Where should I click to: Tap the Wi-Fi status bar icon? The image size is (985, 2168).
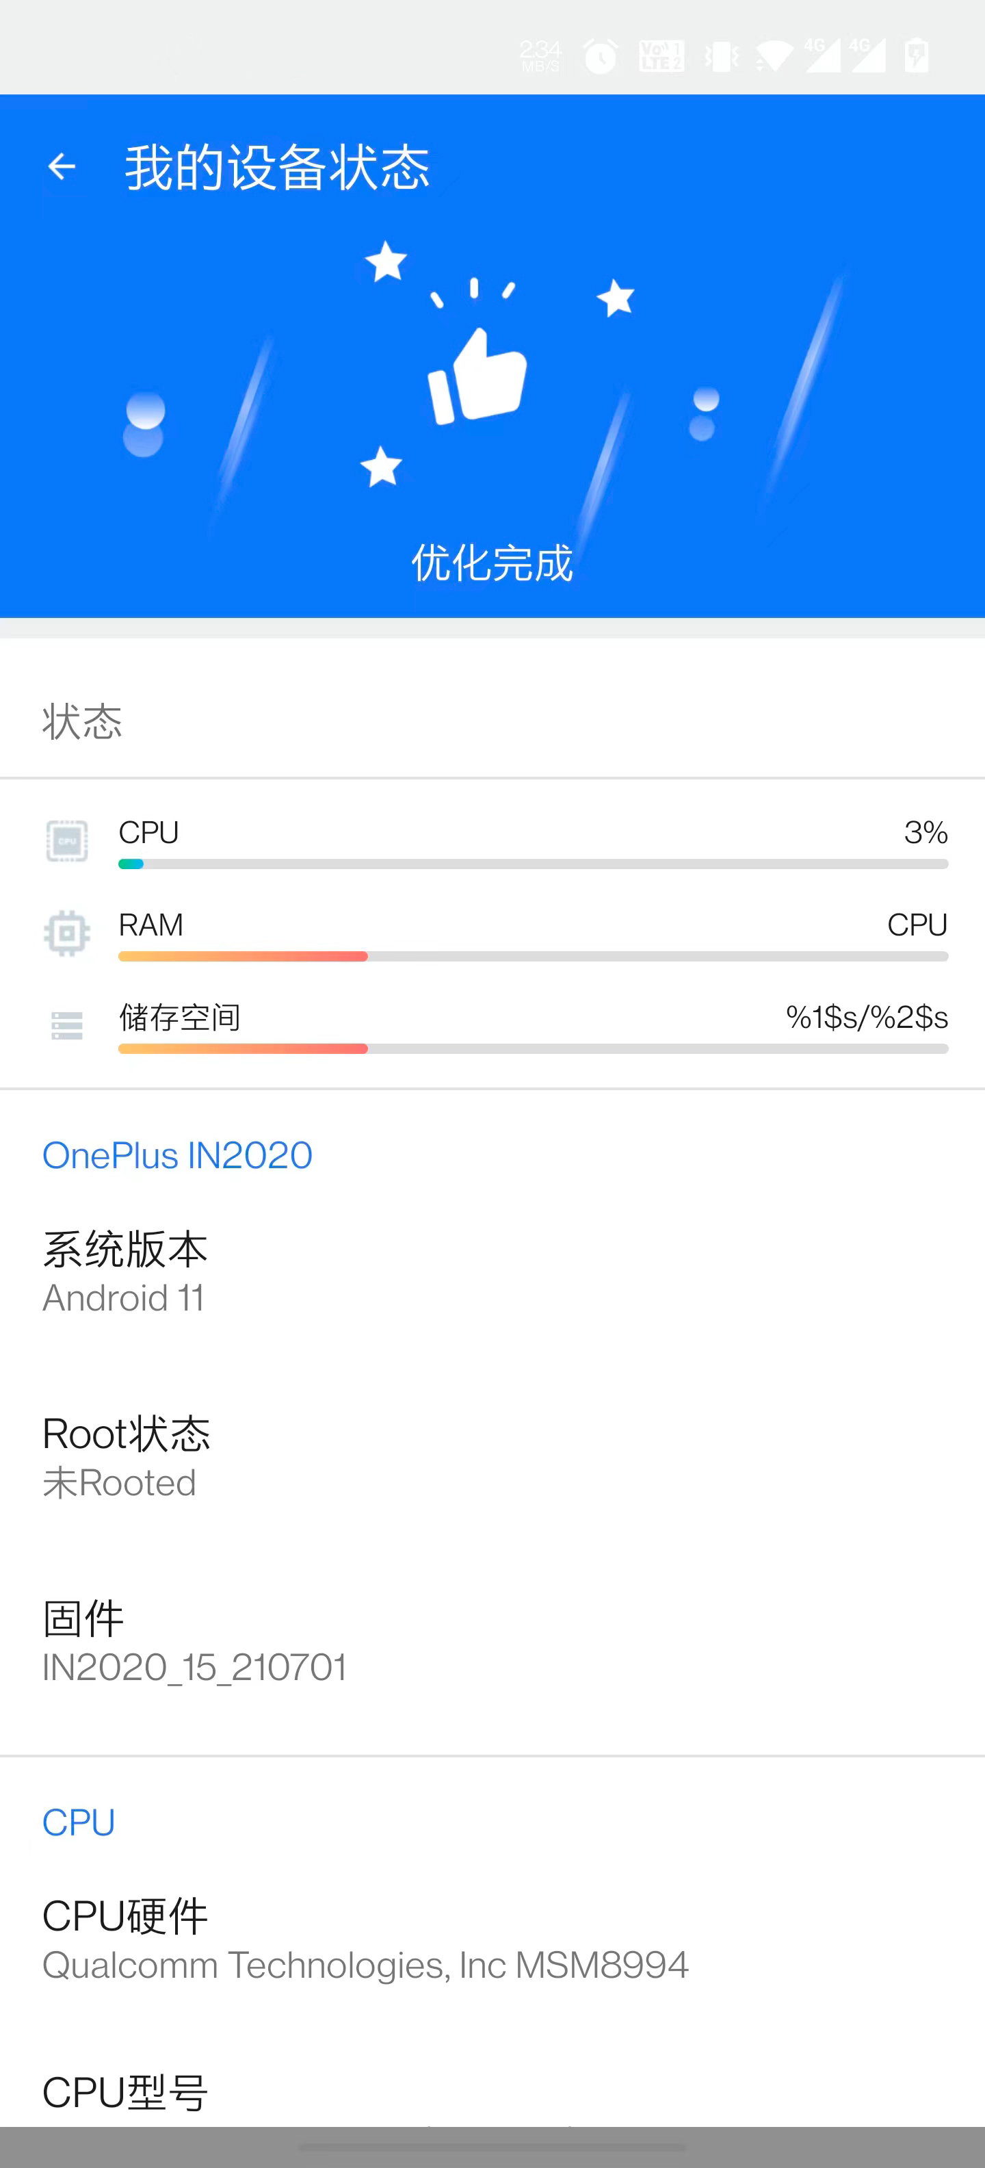click(772, 55)
